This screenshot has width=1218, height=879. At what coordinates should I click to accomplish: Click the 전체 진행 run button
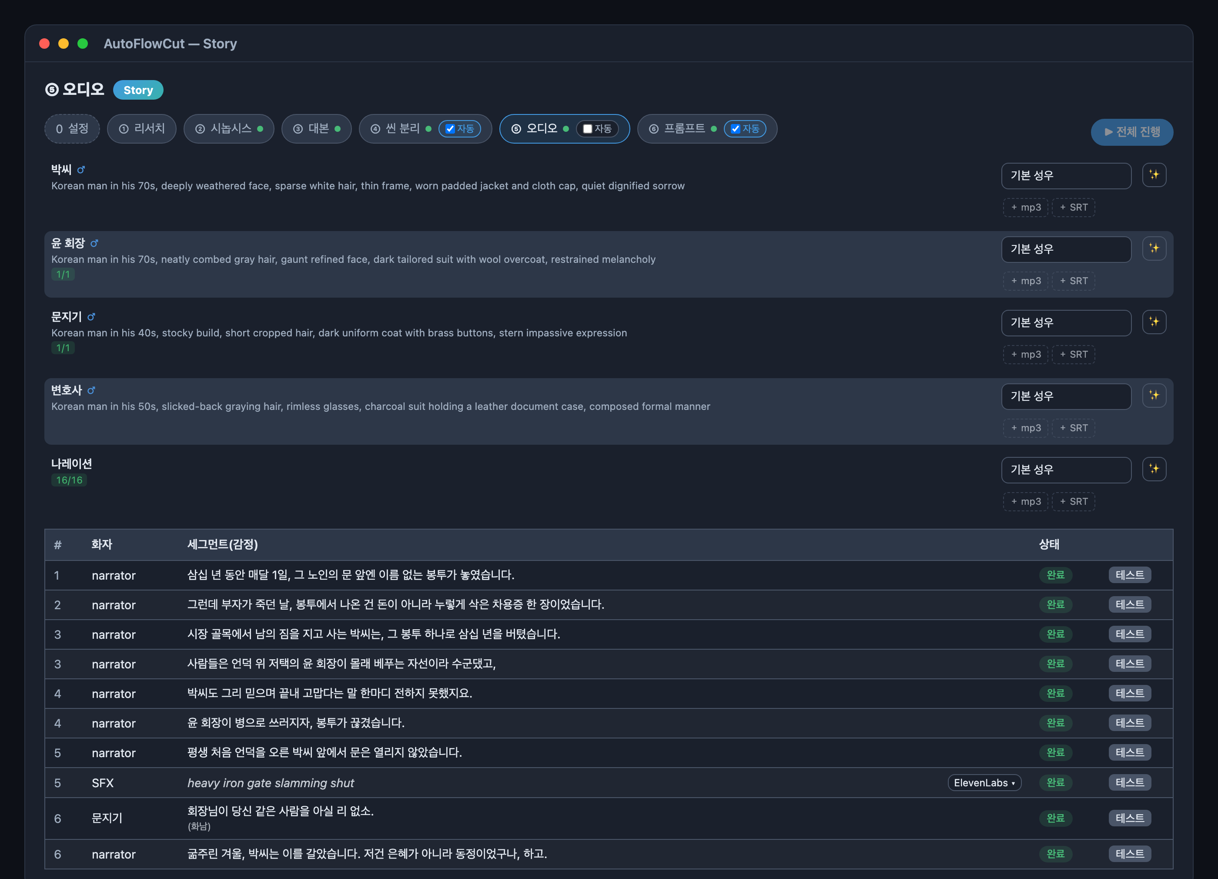click(x=1131, y=132)
